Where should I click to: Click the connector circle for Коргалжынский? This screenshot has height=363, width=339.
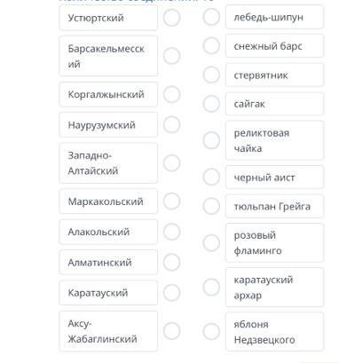tap(171, 94)
